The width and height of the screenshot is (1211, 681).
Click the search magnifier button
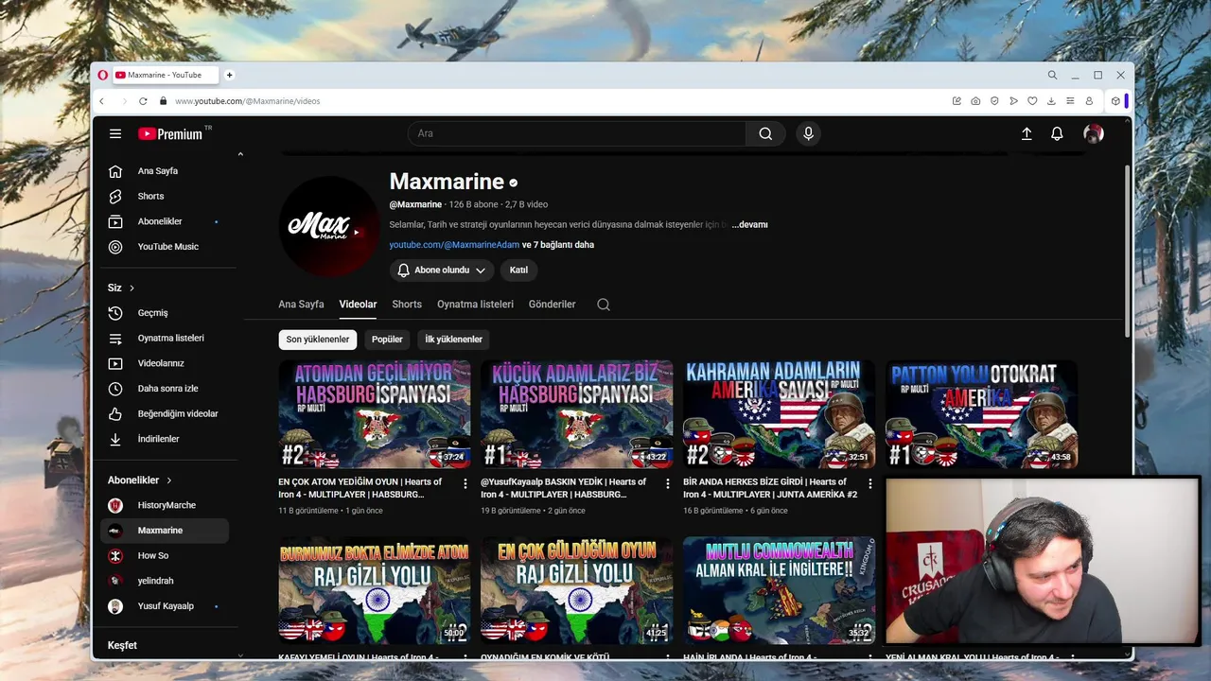[765, 134]
